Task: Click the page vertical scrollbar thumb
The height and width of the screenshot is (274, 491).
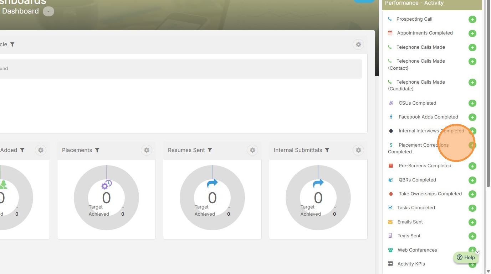Action: point(488,93)
